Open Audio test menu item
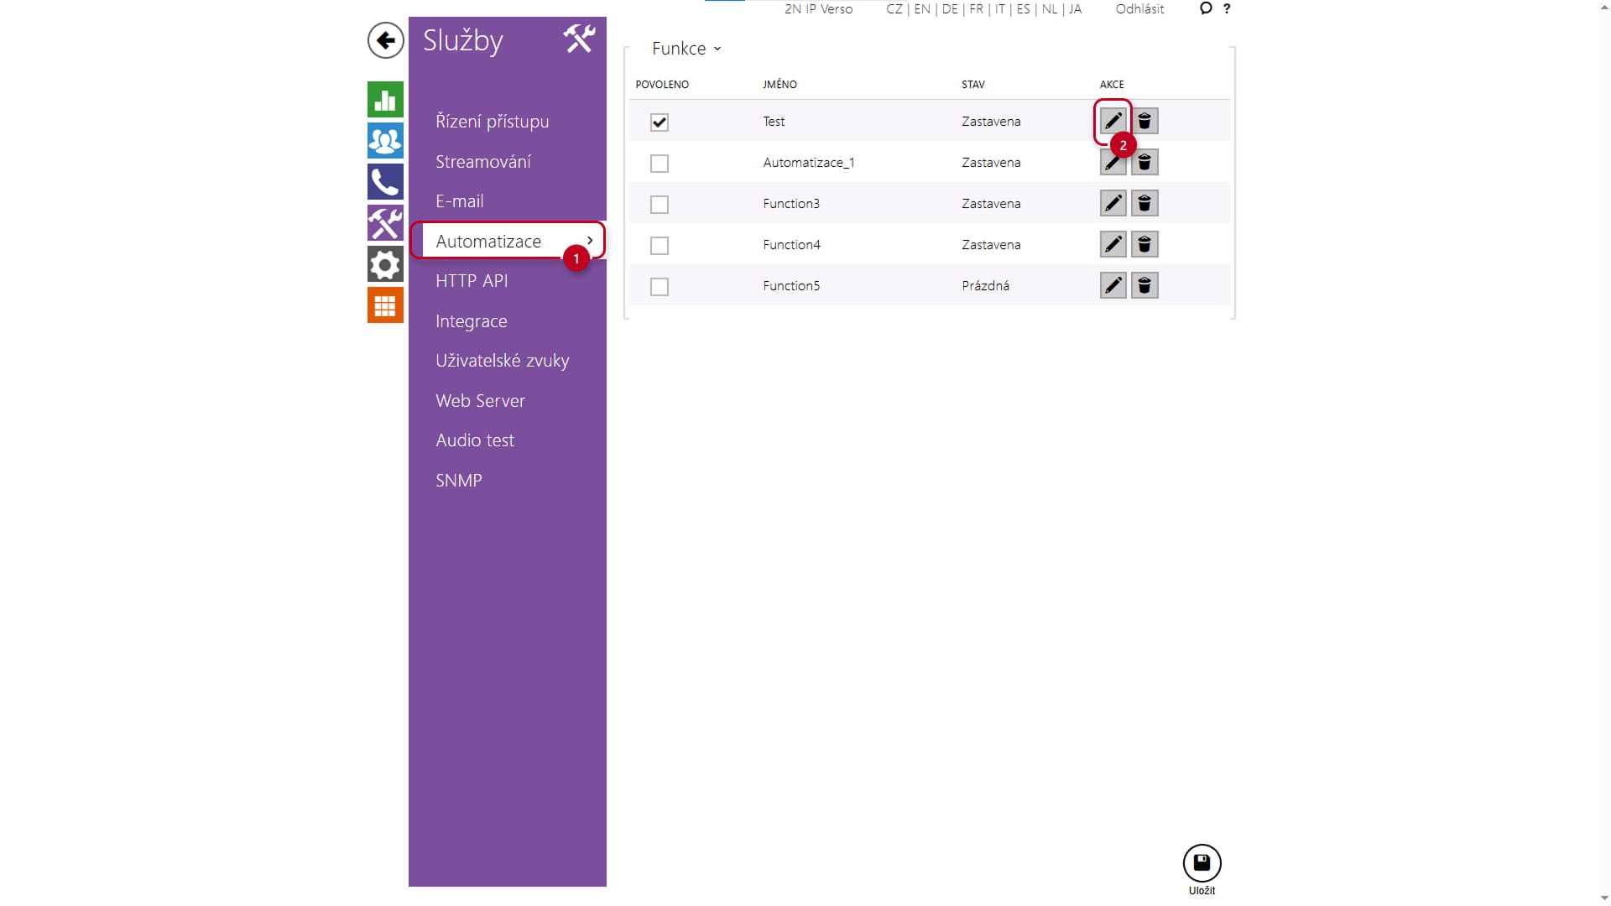The image size is (1611, 906). (475, 440)
